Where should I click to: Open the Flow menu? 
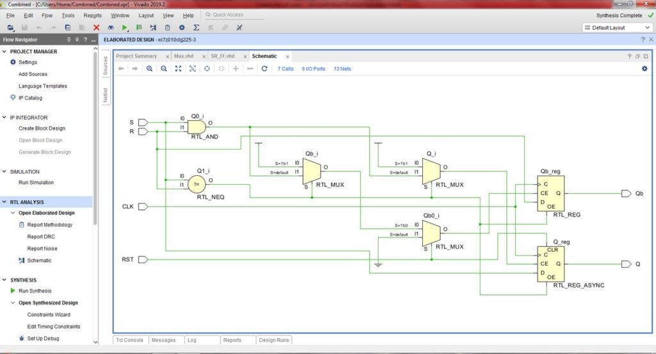coord(47,15)
